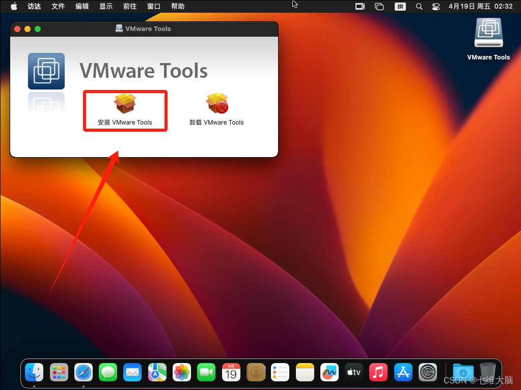
Task: Click the 安装 VMware Tools label
Action: (x=125, y=123)
